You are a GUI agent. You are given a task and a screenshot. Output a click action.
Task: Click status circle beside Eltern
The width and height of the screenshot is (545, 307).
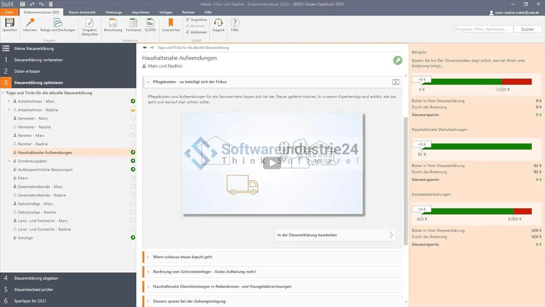pyautogui.click(x=133, y=178)
